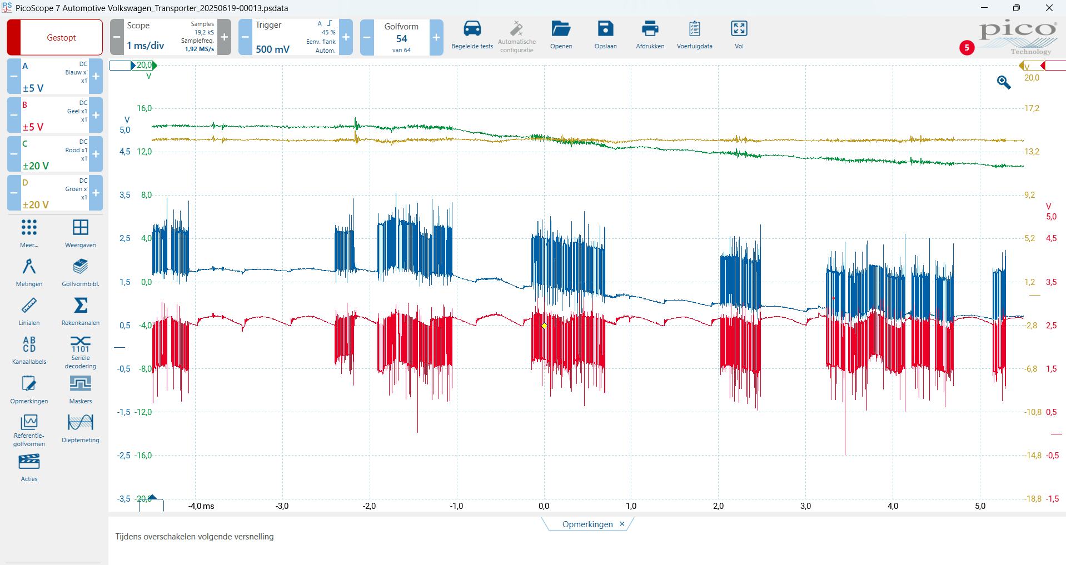Click the yellow trigger point marker
The height and width of the screenshot is (565, 1066).
(x=544, y=326)
